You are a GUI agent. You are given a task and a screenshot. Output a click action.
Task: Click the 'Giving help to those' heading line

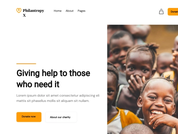click(x=53, y=73)
